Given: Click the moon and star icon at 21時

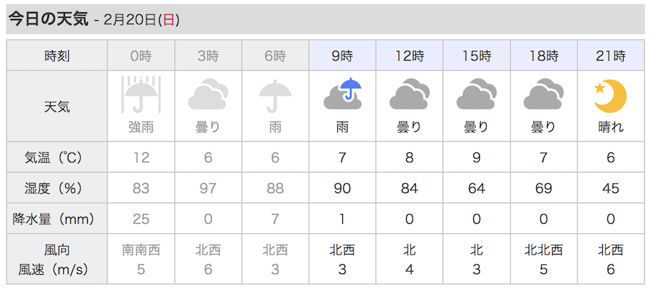Looking at the screenshot, I should (611, 96).
